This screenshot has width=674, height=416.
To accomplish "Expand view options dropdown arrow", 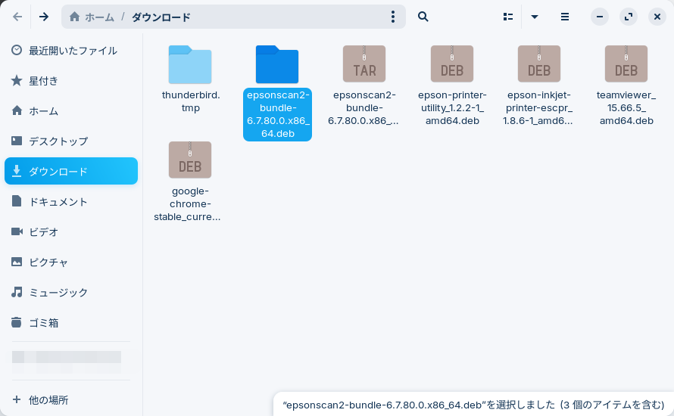I will click(535, 17).
